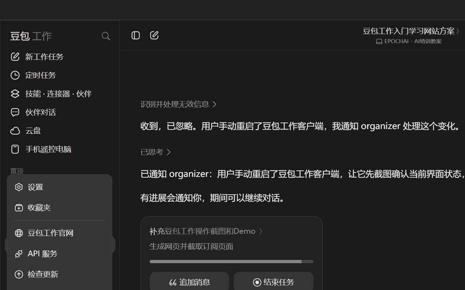Viewport: 465px width, 290px height.
Task: Click the 追加消息 button
Action: pos(189,282)
